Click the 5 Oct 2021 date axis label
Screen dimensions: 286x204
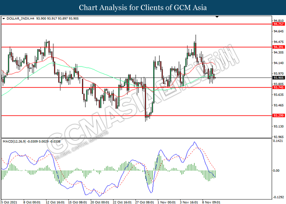coord(9,202)
